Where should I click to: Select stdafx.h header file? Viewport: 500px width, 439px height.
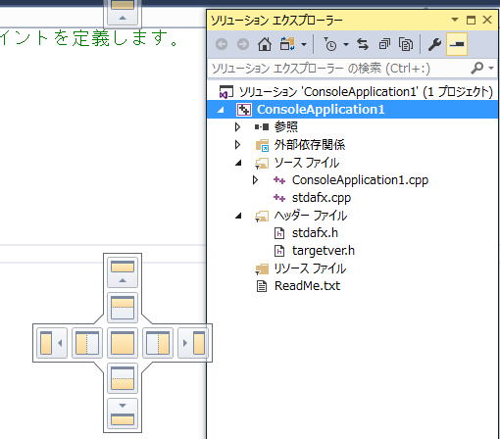315,233
